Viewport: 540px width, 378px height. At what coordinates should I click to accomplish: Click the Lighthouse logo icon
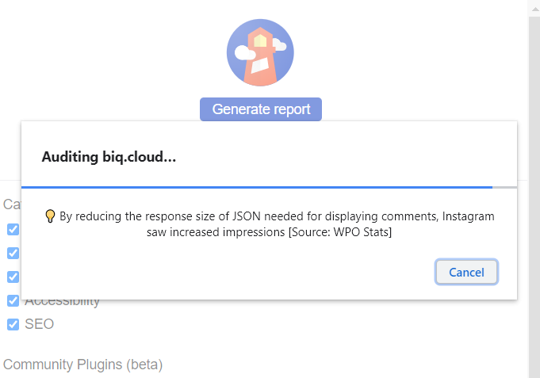260,52
